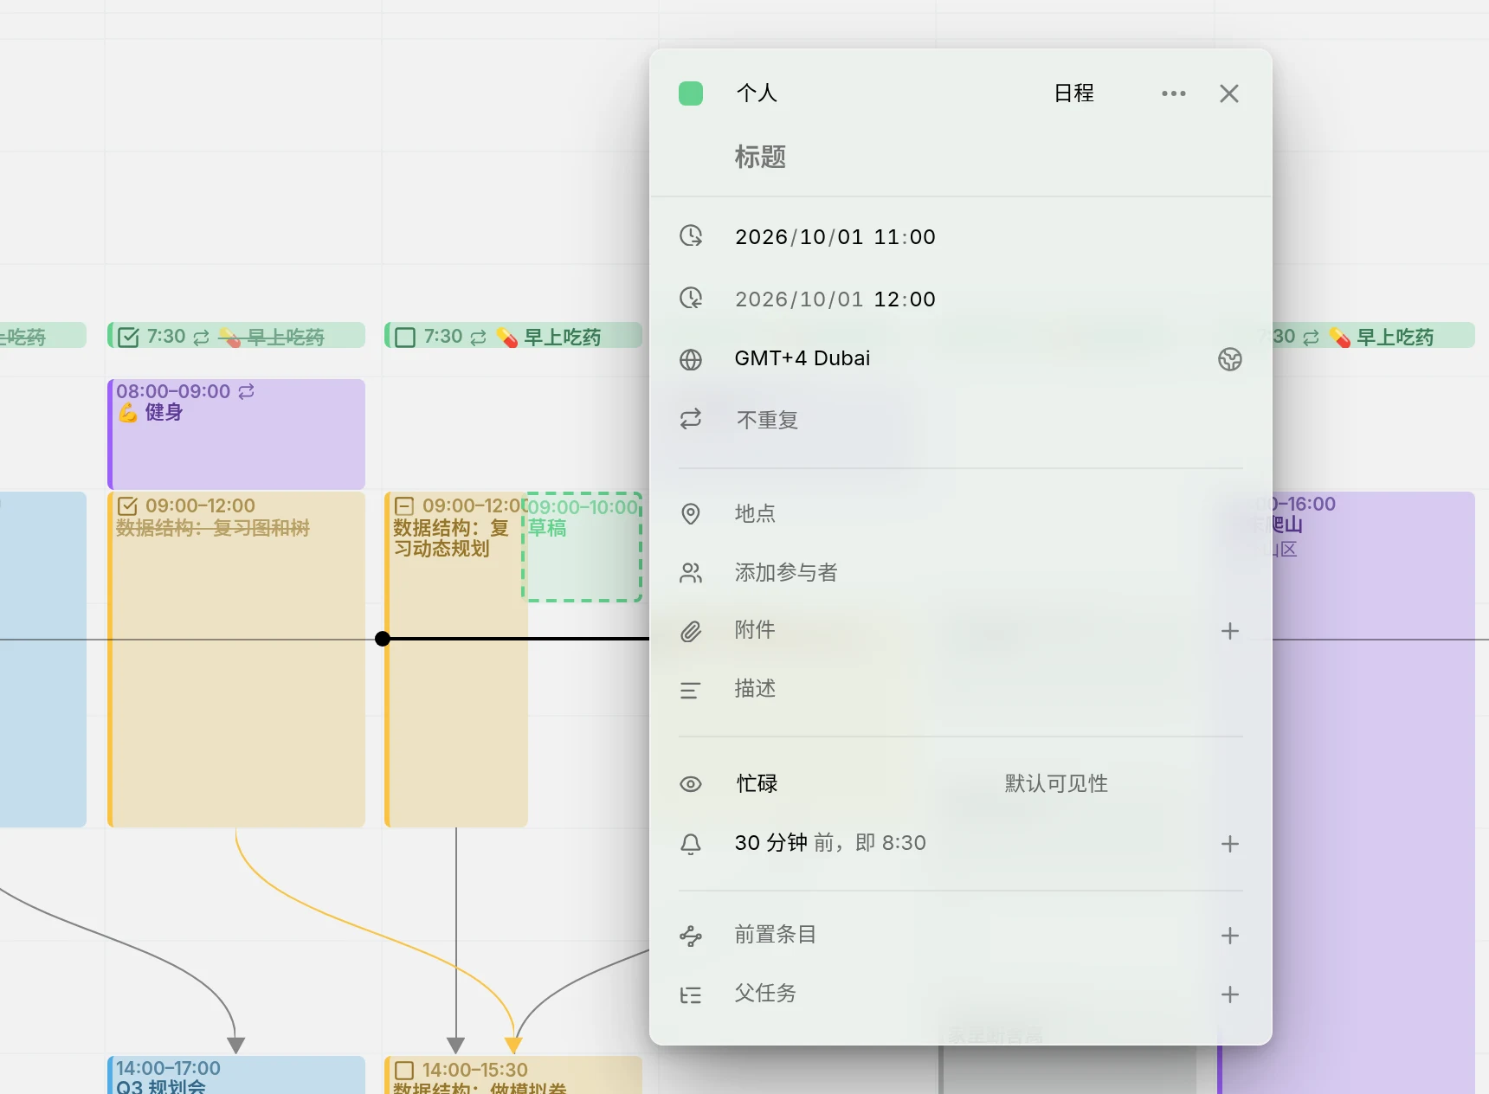
Task: Add a 父任务 parent task with plus
Action: click(x=1230, y=994)
